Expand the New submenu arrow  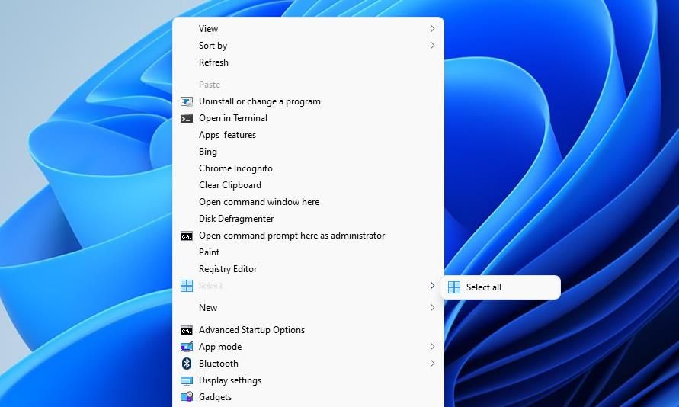click(x=432, y=308)
